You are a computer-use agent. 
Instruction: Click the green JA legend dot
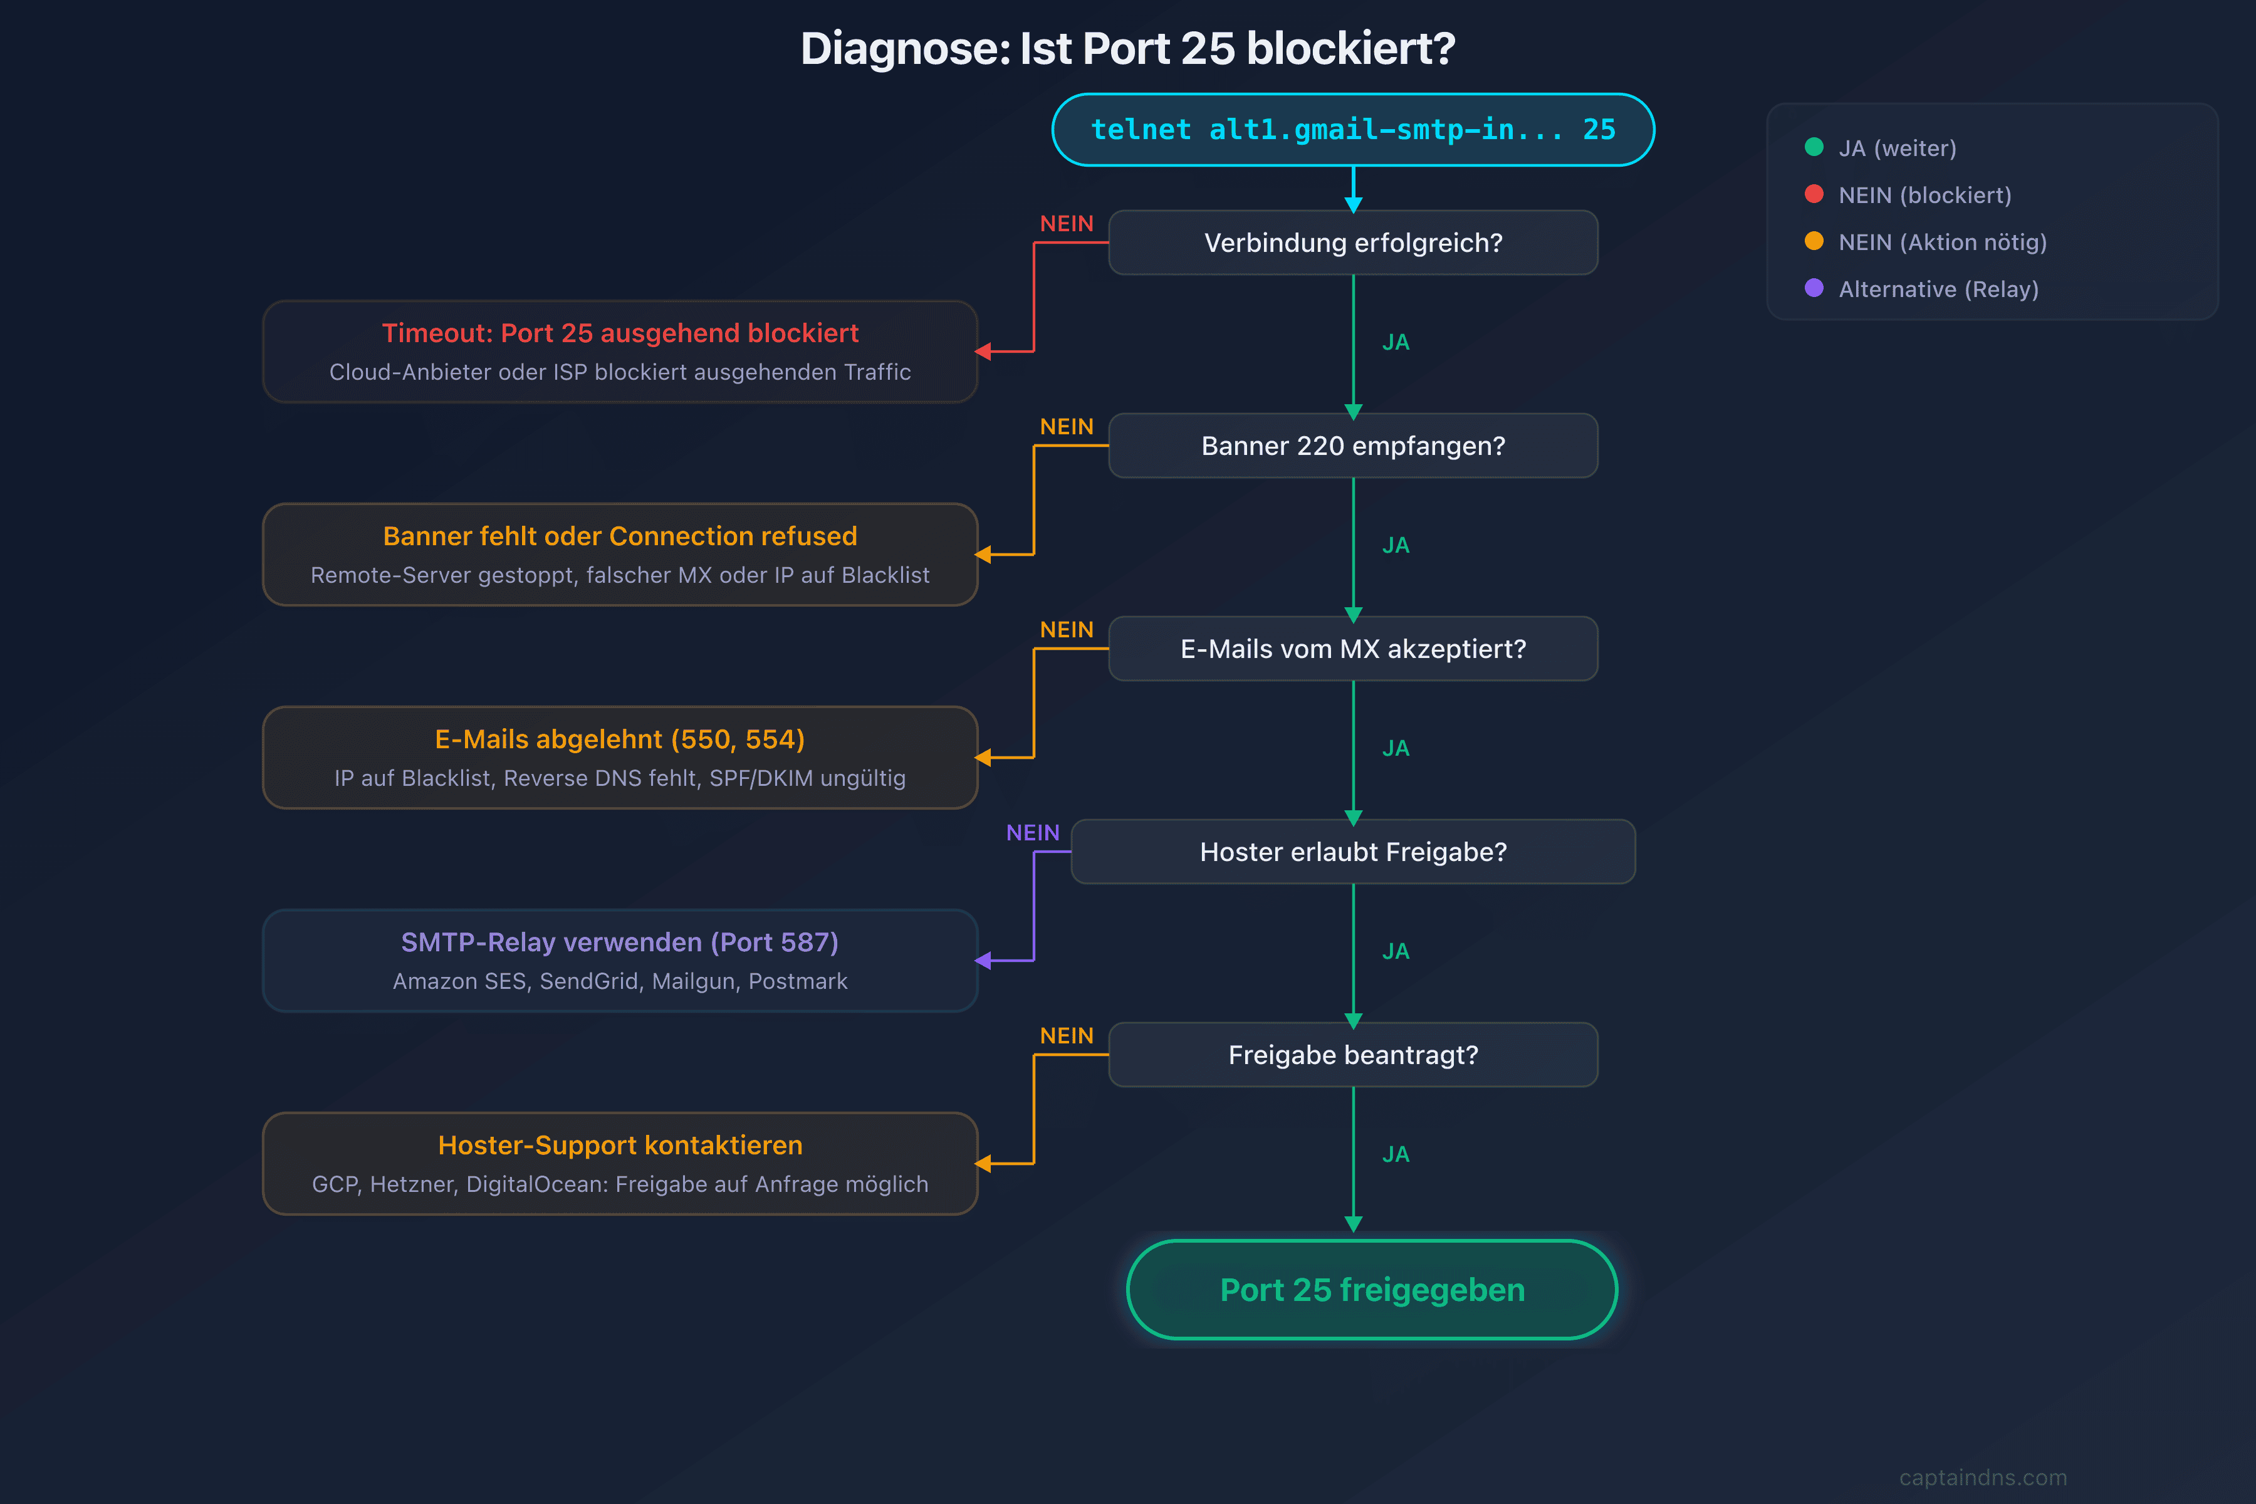[x=1814, y=147]
